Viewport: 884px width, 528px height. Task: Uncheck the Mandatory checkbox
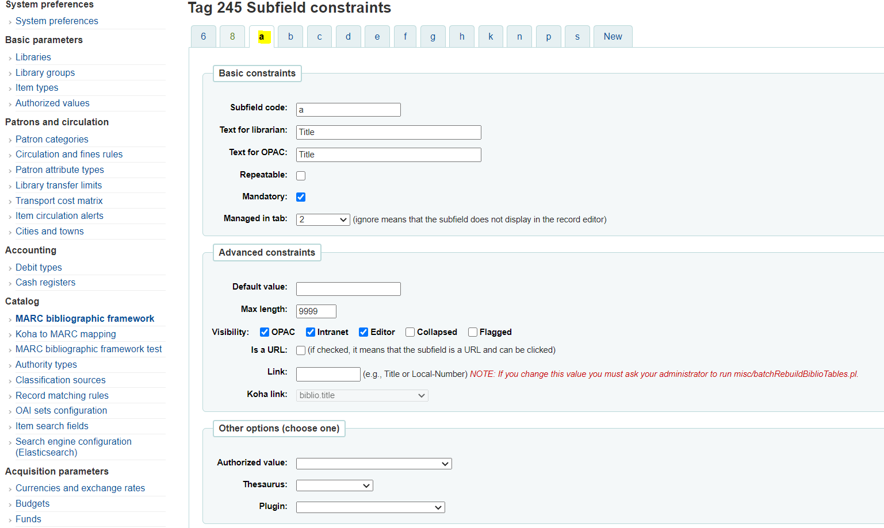click(x=301, y=197)
